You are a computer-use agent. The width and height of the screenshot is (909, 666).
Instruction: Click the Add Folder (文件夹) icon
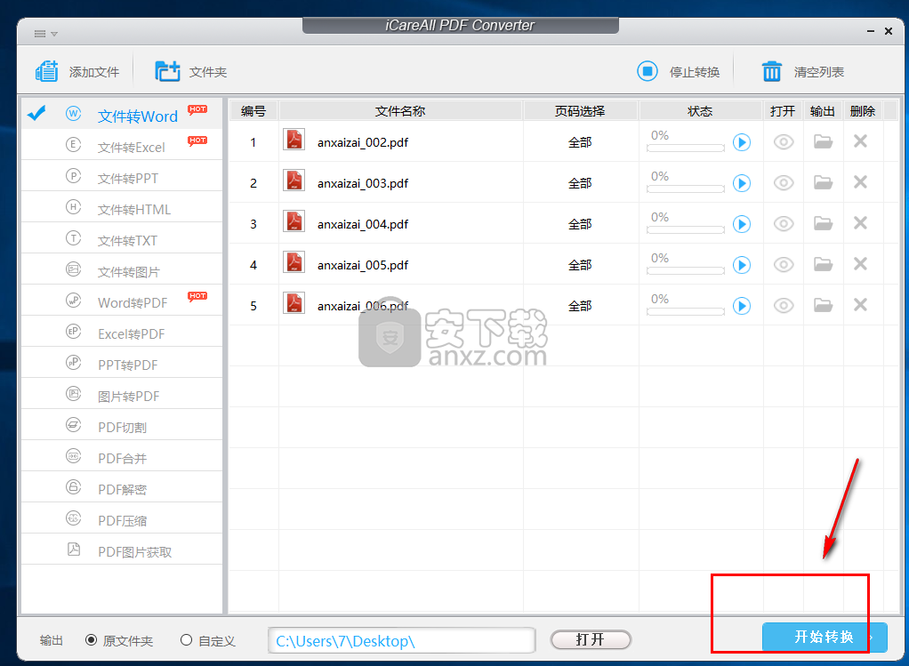click(167, 71)
